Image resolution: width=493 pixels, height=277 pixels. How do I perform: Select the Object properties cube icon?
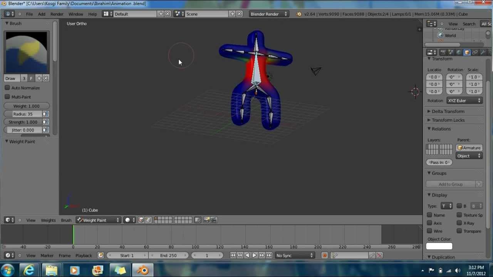click(467, 52)
